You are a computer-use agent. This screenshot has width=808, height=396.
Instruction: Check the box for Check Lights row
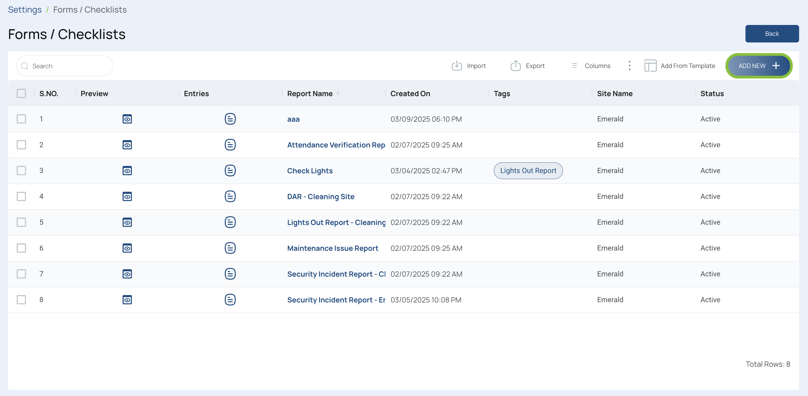(x=21, y=171)
